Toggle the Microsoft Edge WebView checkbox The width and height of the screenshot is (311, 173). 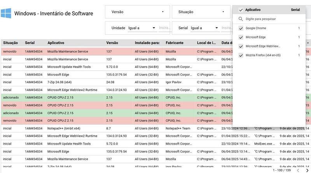[241, 46]
